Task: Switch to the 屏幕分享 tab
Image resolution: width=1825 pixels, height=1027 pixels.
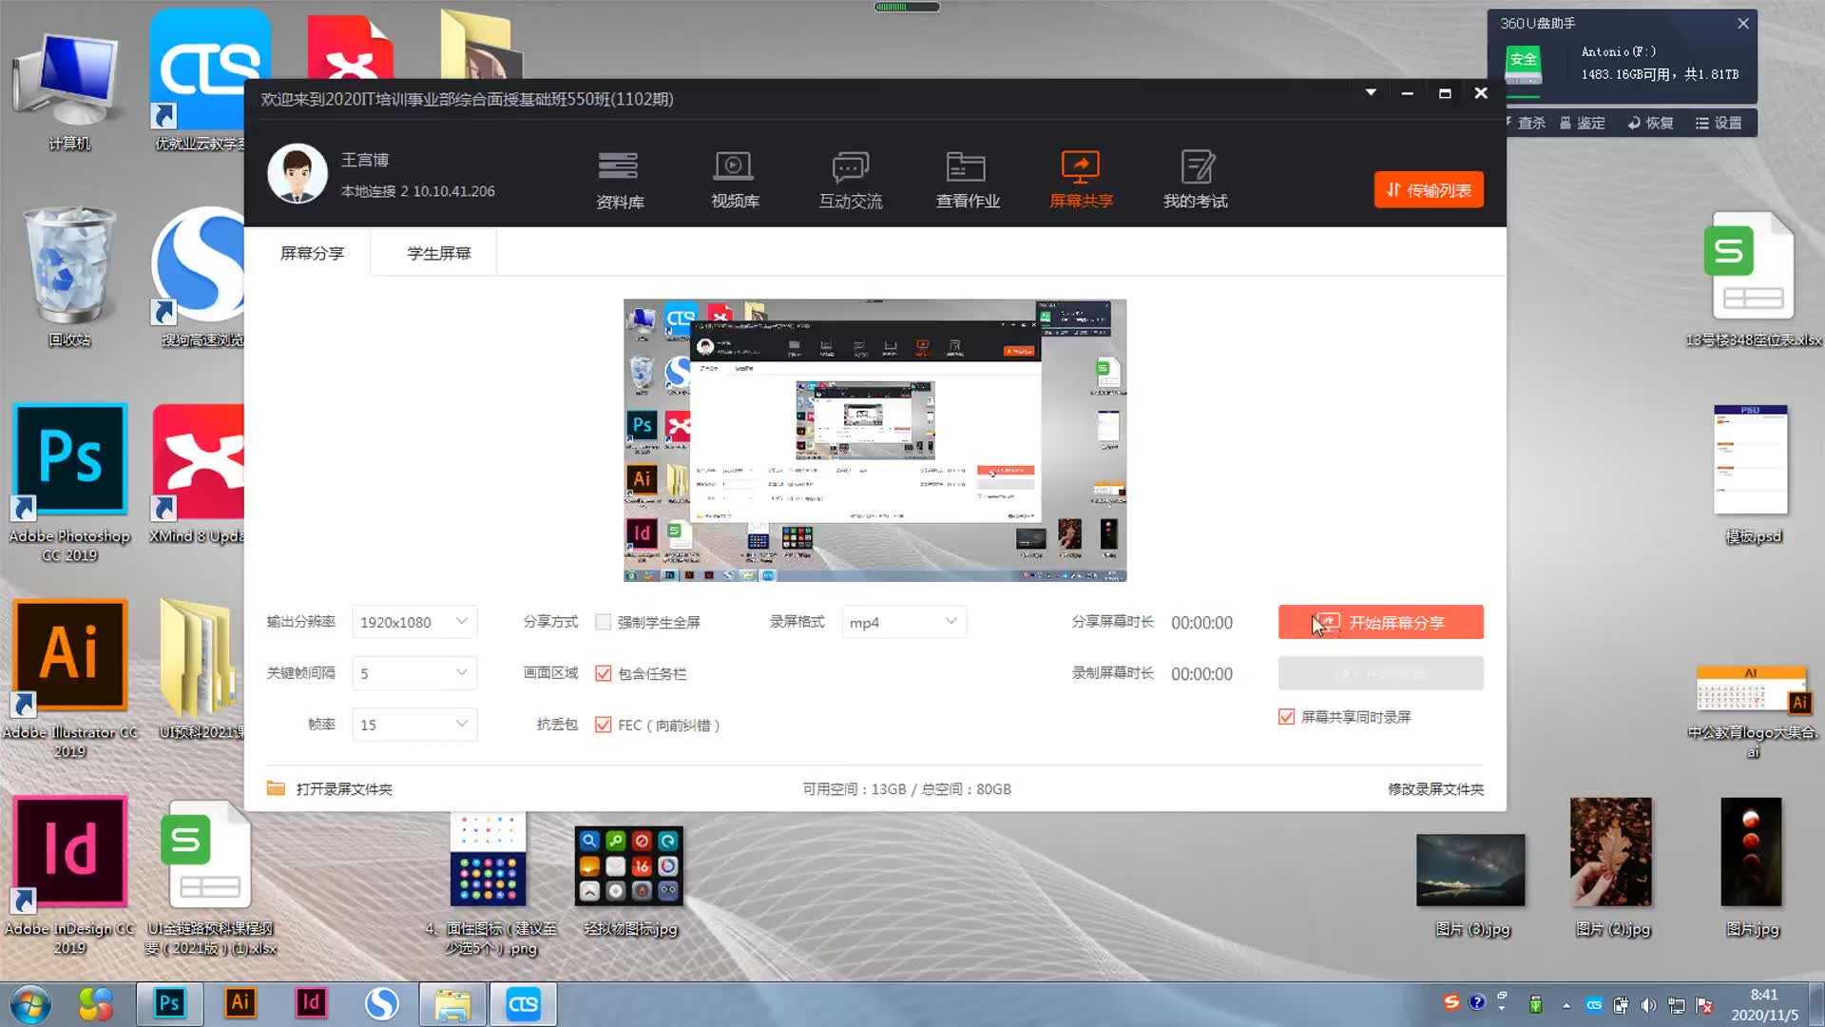Action: tap(312, 253)
